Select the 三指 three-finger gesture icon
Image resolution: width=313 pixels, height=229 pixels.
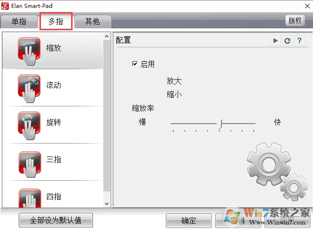(x=30, y=164)
